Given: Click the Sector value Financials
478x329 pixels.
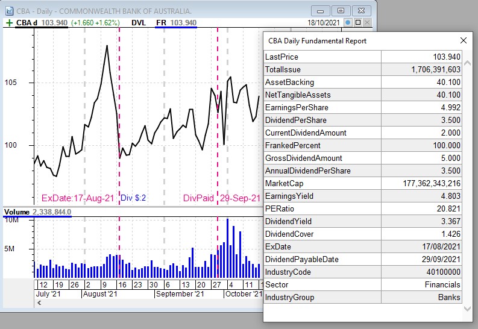Looking at the screenshot, I should 442,284.
